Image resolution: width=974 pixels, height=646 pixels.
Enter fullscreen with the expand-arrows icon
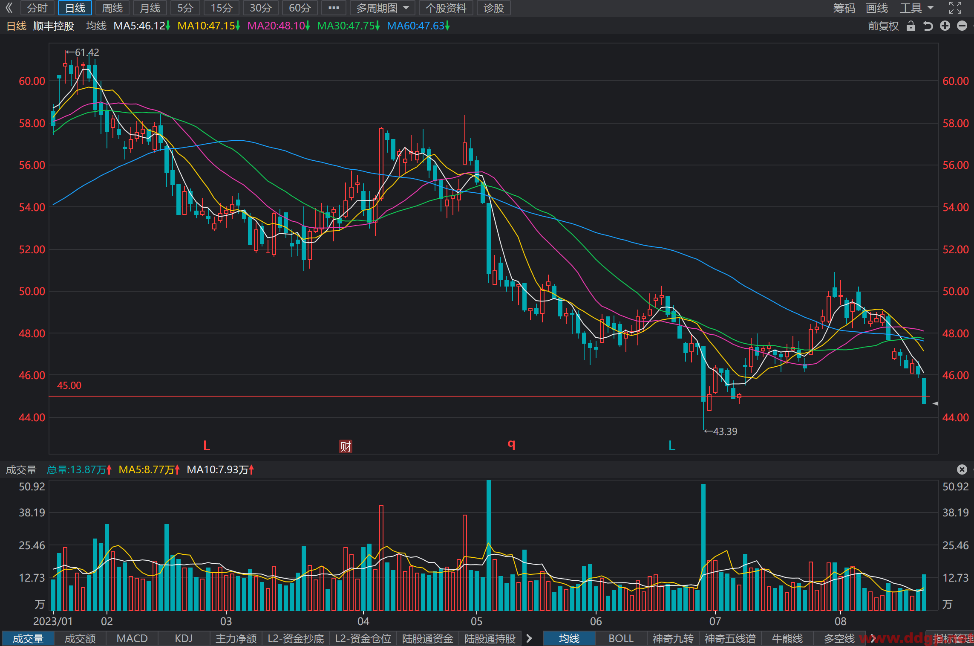[x=955, y=8]
